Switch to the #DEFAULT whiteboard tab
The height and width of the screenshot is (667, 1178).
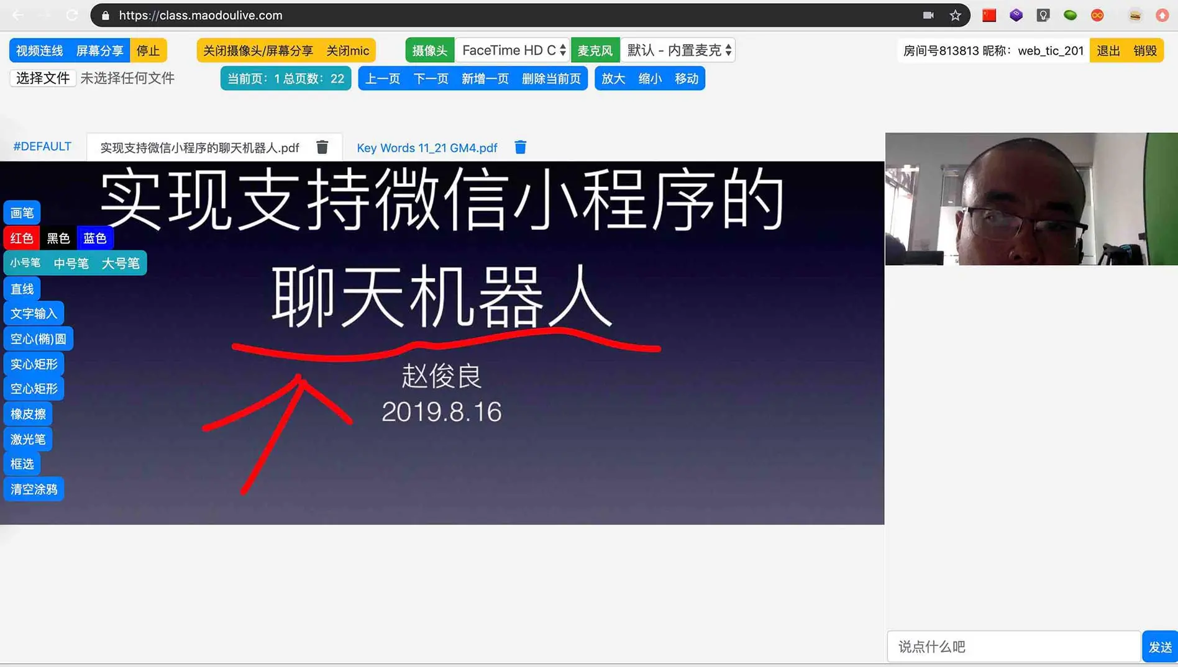[43, 147]
